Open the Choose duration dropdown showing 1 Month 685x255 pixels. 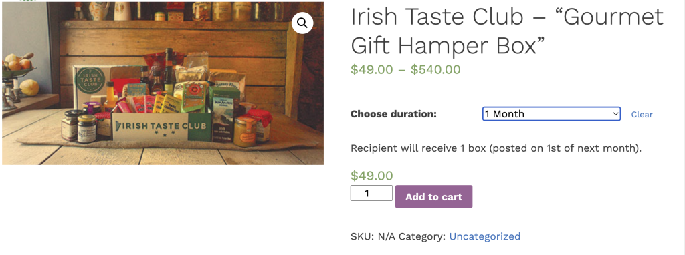[551, 114]
